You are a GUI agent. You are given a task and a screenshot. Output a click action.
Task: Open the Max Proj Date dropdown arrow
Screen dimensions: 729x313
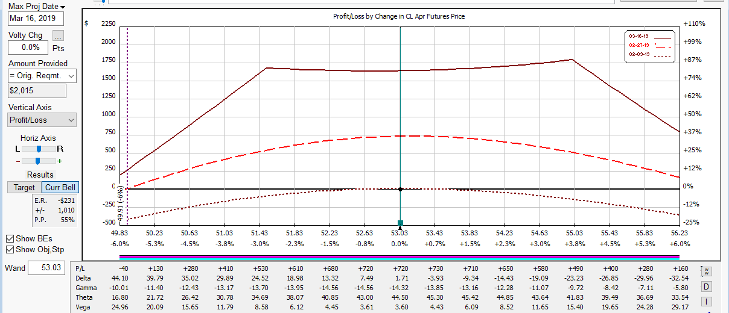click(x=63, y=7)
